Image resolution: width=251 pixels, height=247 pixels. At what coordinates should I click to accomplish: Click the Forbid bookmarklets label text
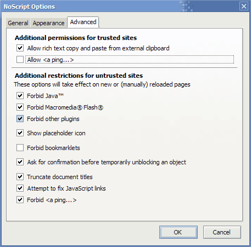(x=53, y=148)
